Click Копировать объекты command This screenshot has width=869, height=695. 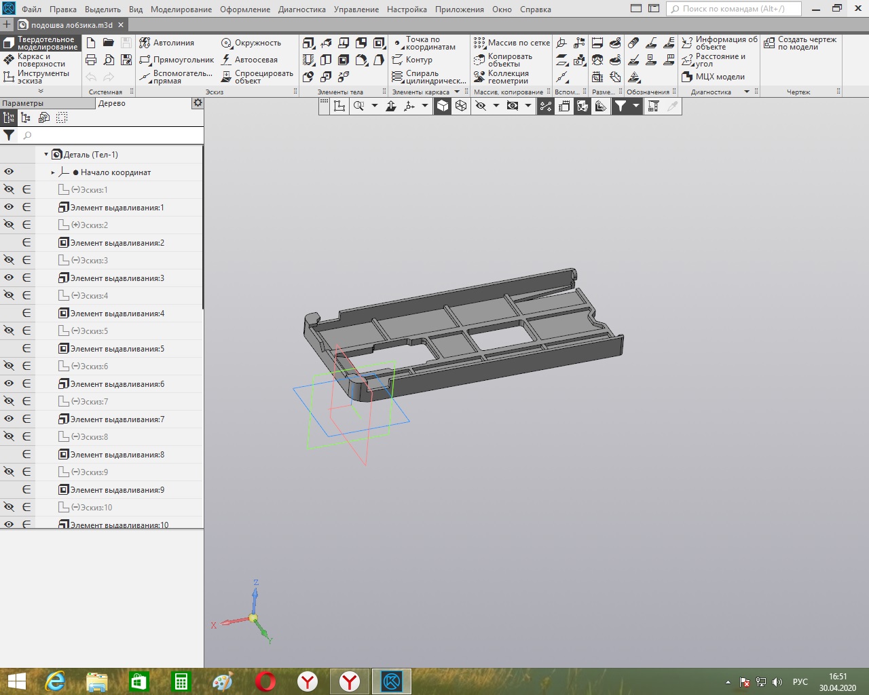(x=503, y=60)
